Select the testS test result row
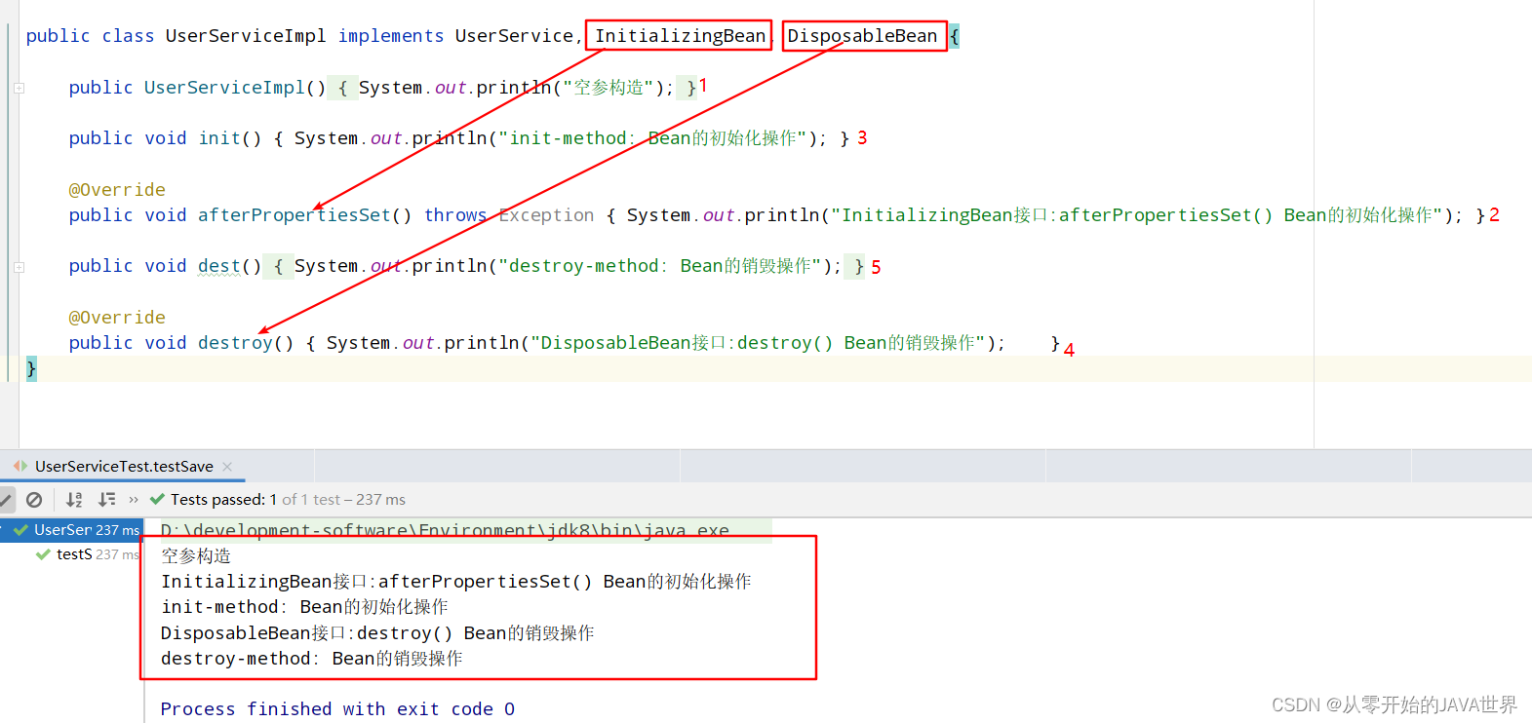This screenshot has height=723, width=1532. 88,554
